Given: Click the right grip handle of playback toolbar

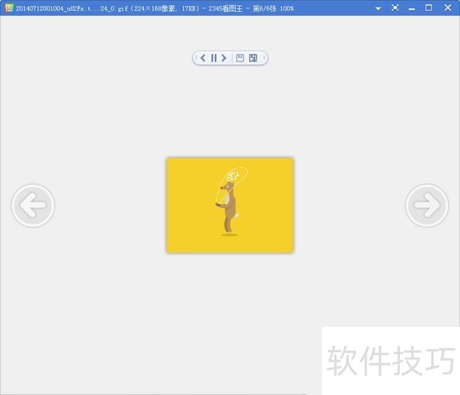Looking at the screenshot, I should click(x=264, y=58).
